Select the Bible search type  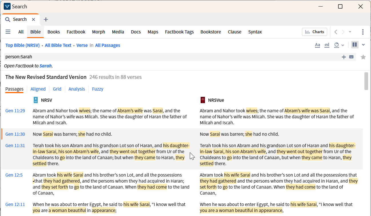coord(35,32)
